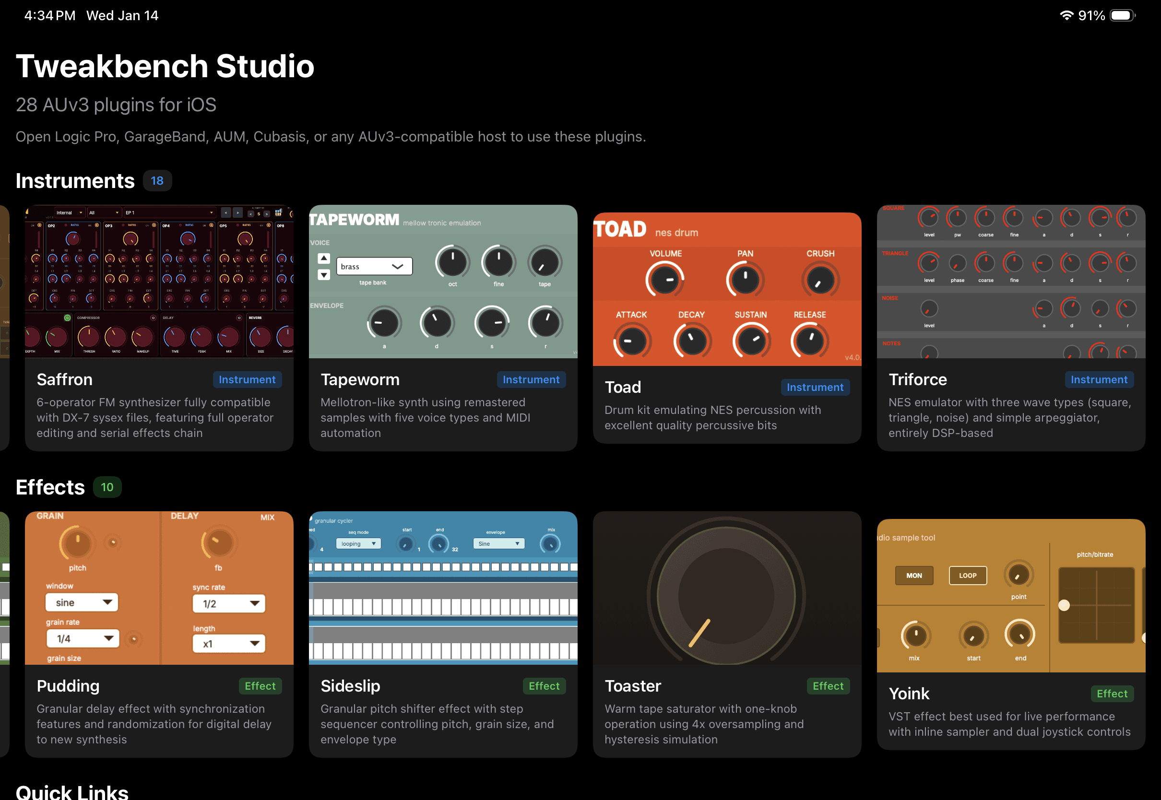Screen dimensions: 1161x800
Task: Click the Toad PAN knob
Action: 745,280
